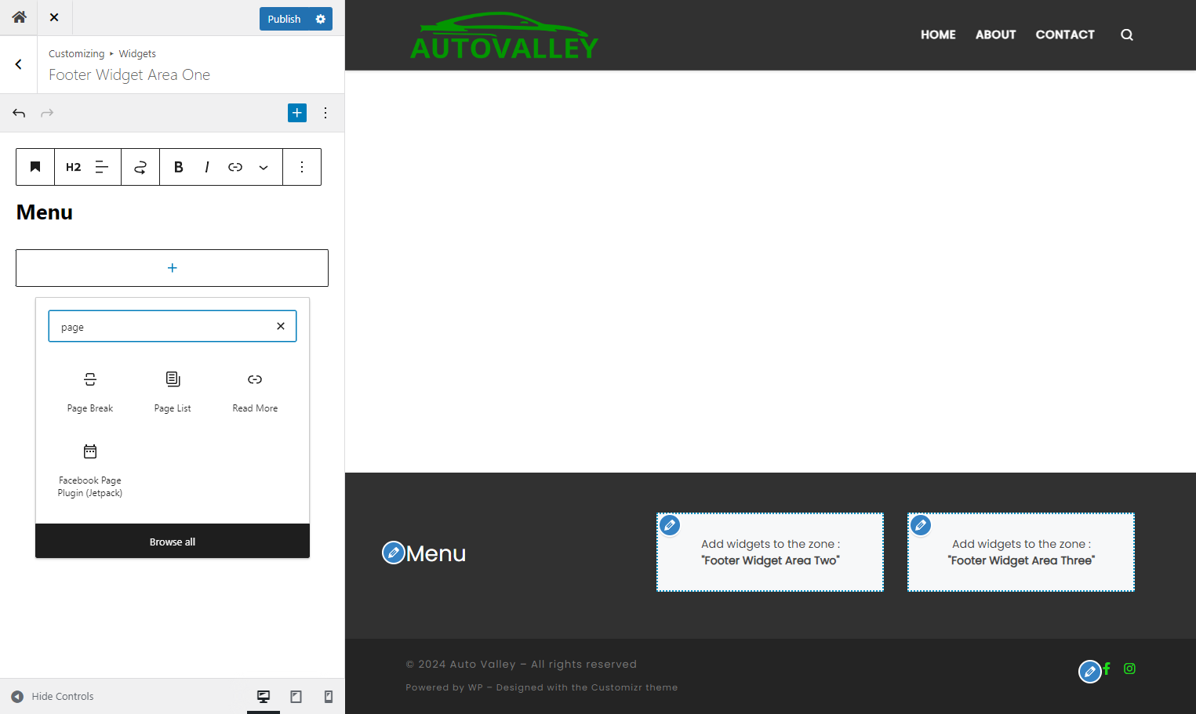Open the widgets options three-dot menu
Screen dimensions: 1196x714
pos(325,113)
